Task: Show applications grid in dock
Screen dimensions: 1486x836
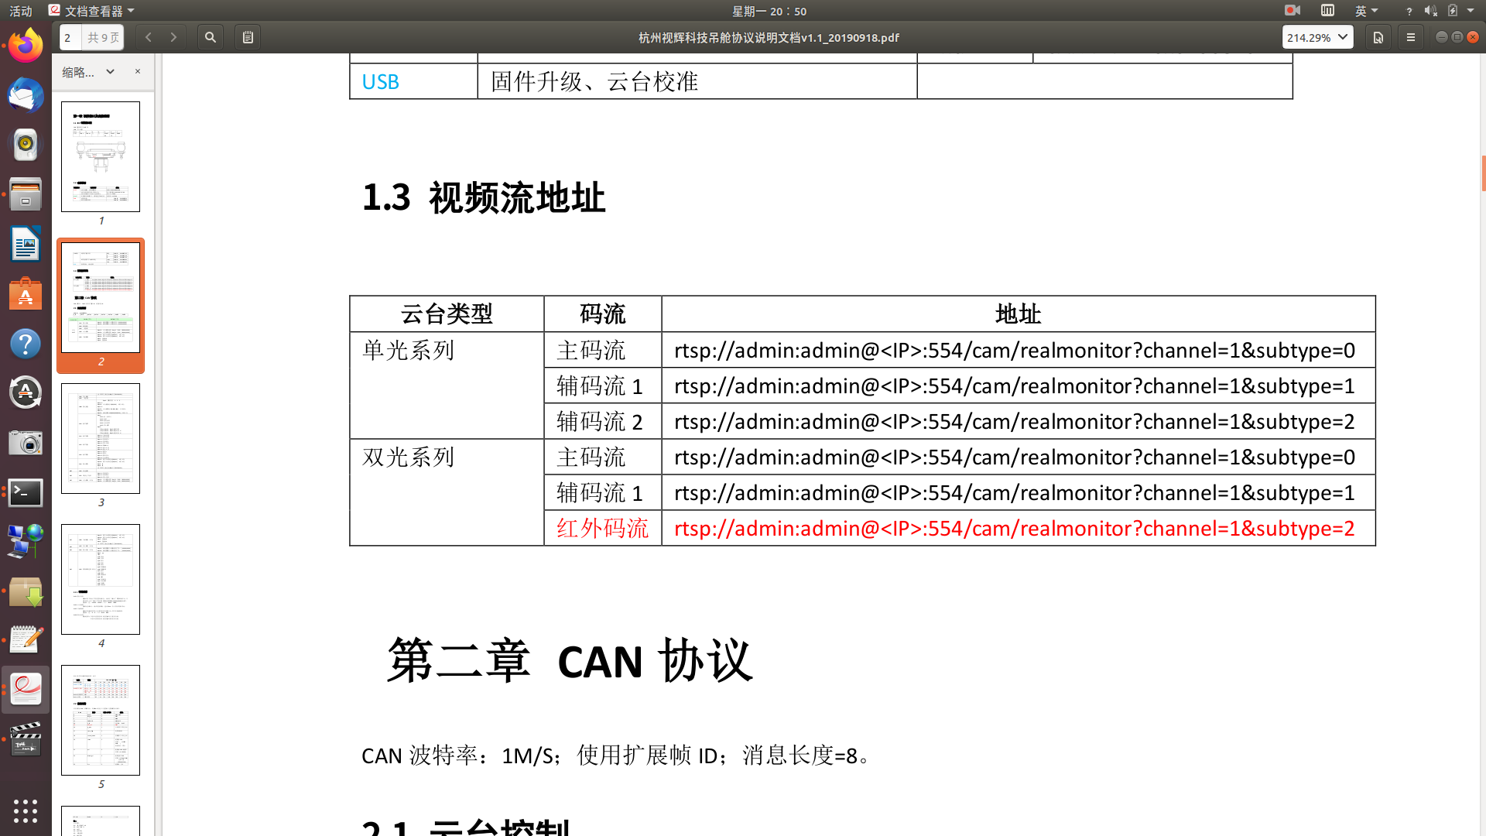Action: point(26,810)
